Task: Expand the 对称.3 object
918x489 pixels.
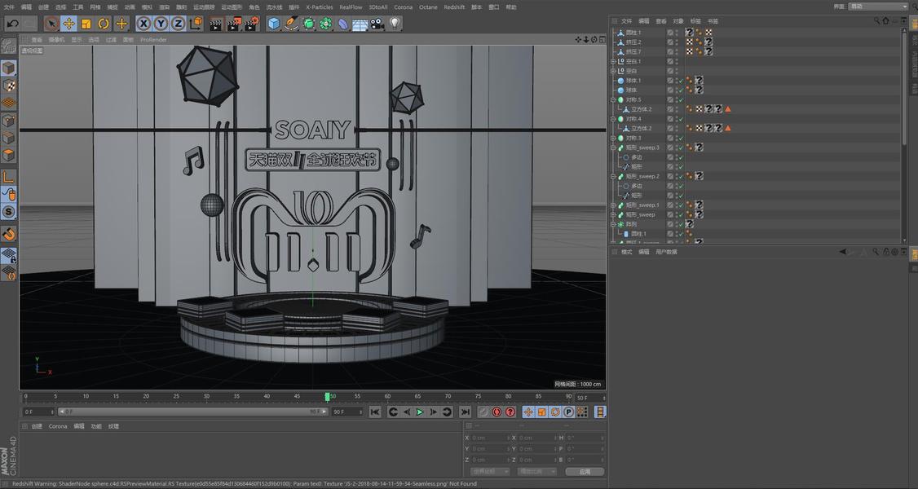Action: pos(613,138)
